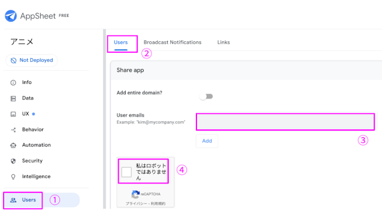The width and height of the screenshot is (382, 217).
Task: Focus the User emails input field
Action: click(285, 122)
